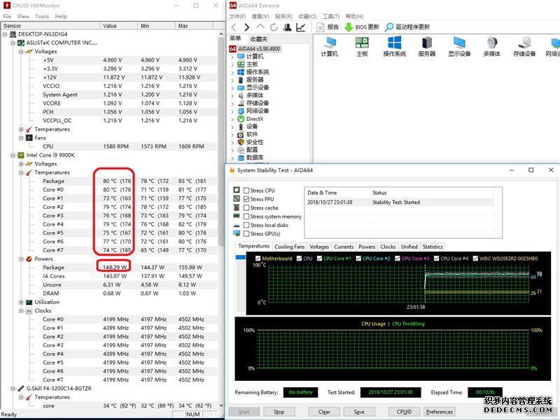This screenshot has width=560, height=420.
Task: Click the HWMonitor vertical scrollbar down arrow
Action: 221,405
